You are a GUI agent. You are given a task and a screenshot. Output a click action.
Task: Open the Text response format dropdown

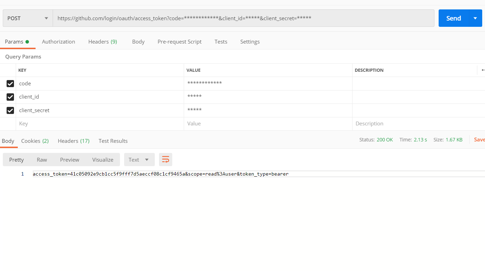pyautogui.click(x=139, y=159)
